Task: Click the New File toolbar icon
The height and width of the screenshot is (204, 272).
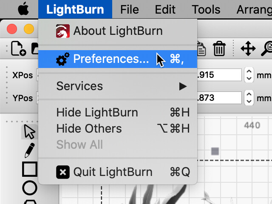Action: tap(18, 48)
